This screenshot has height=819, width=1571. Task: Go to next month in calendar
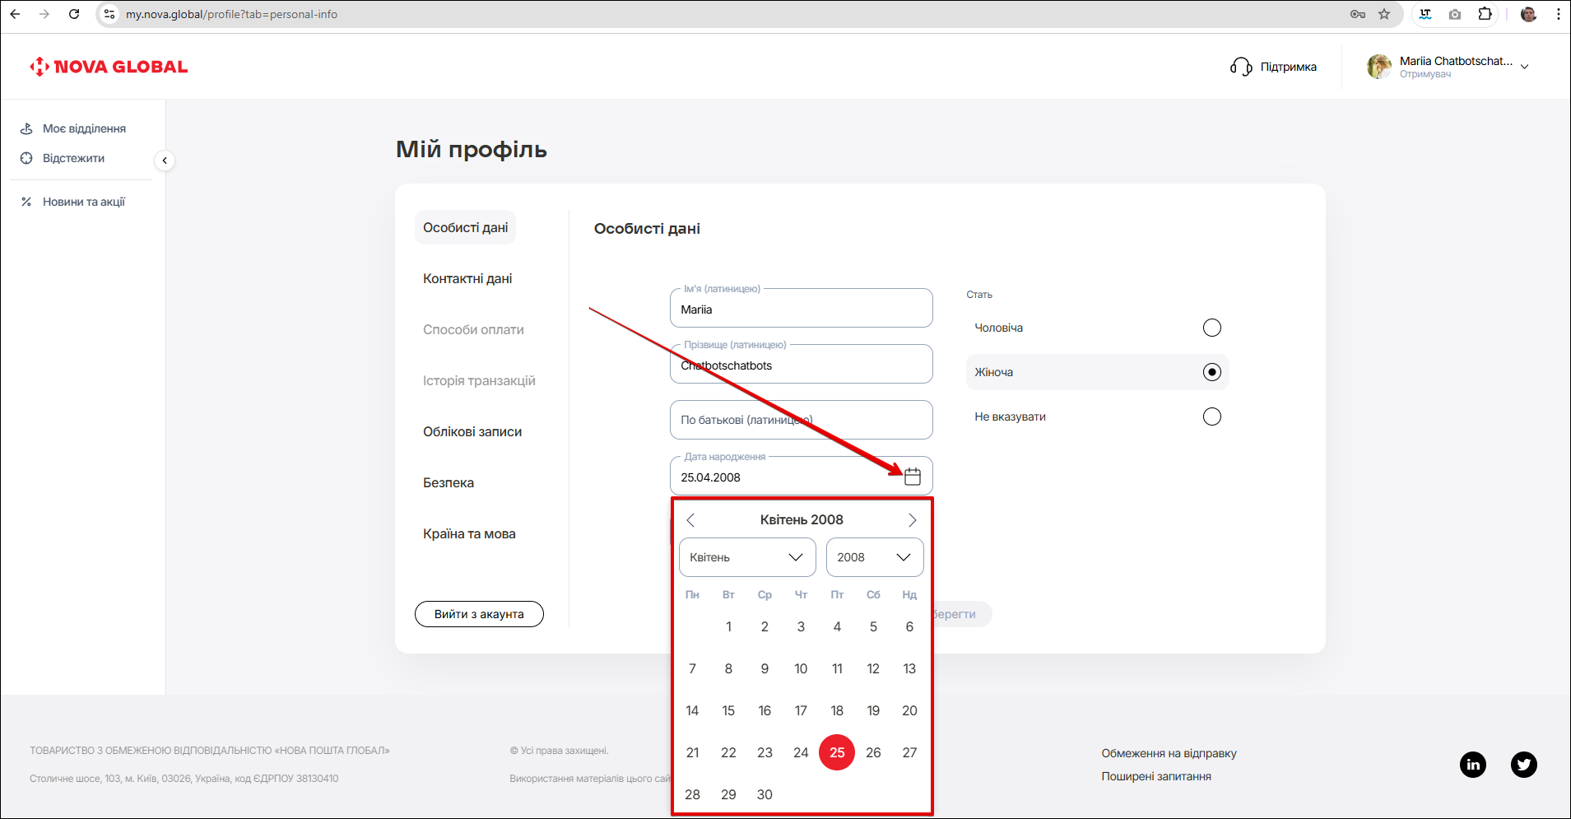(x=912, y=520)
